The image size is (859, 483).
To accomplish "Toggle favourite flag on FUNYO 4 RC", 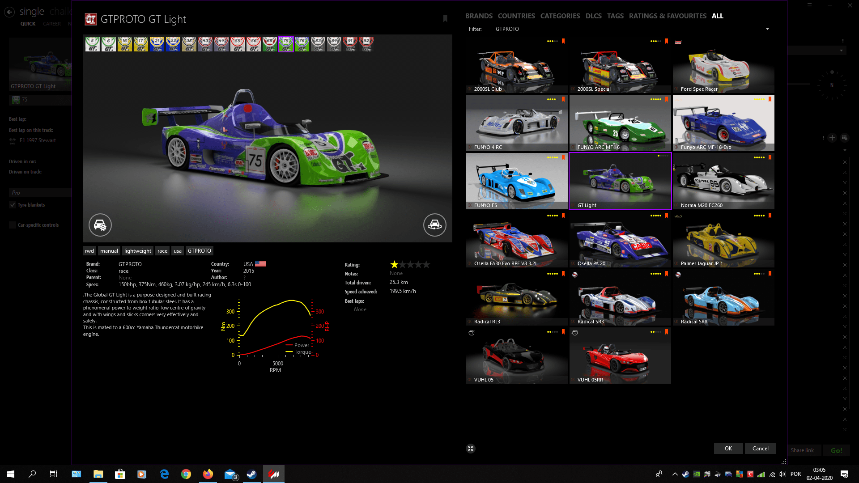I will pos(563,99).
